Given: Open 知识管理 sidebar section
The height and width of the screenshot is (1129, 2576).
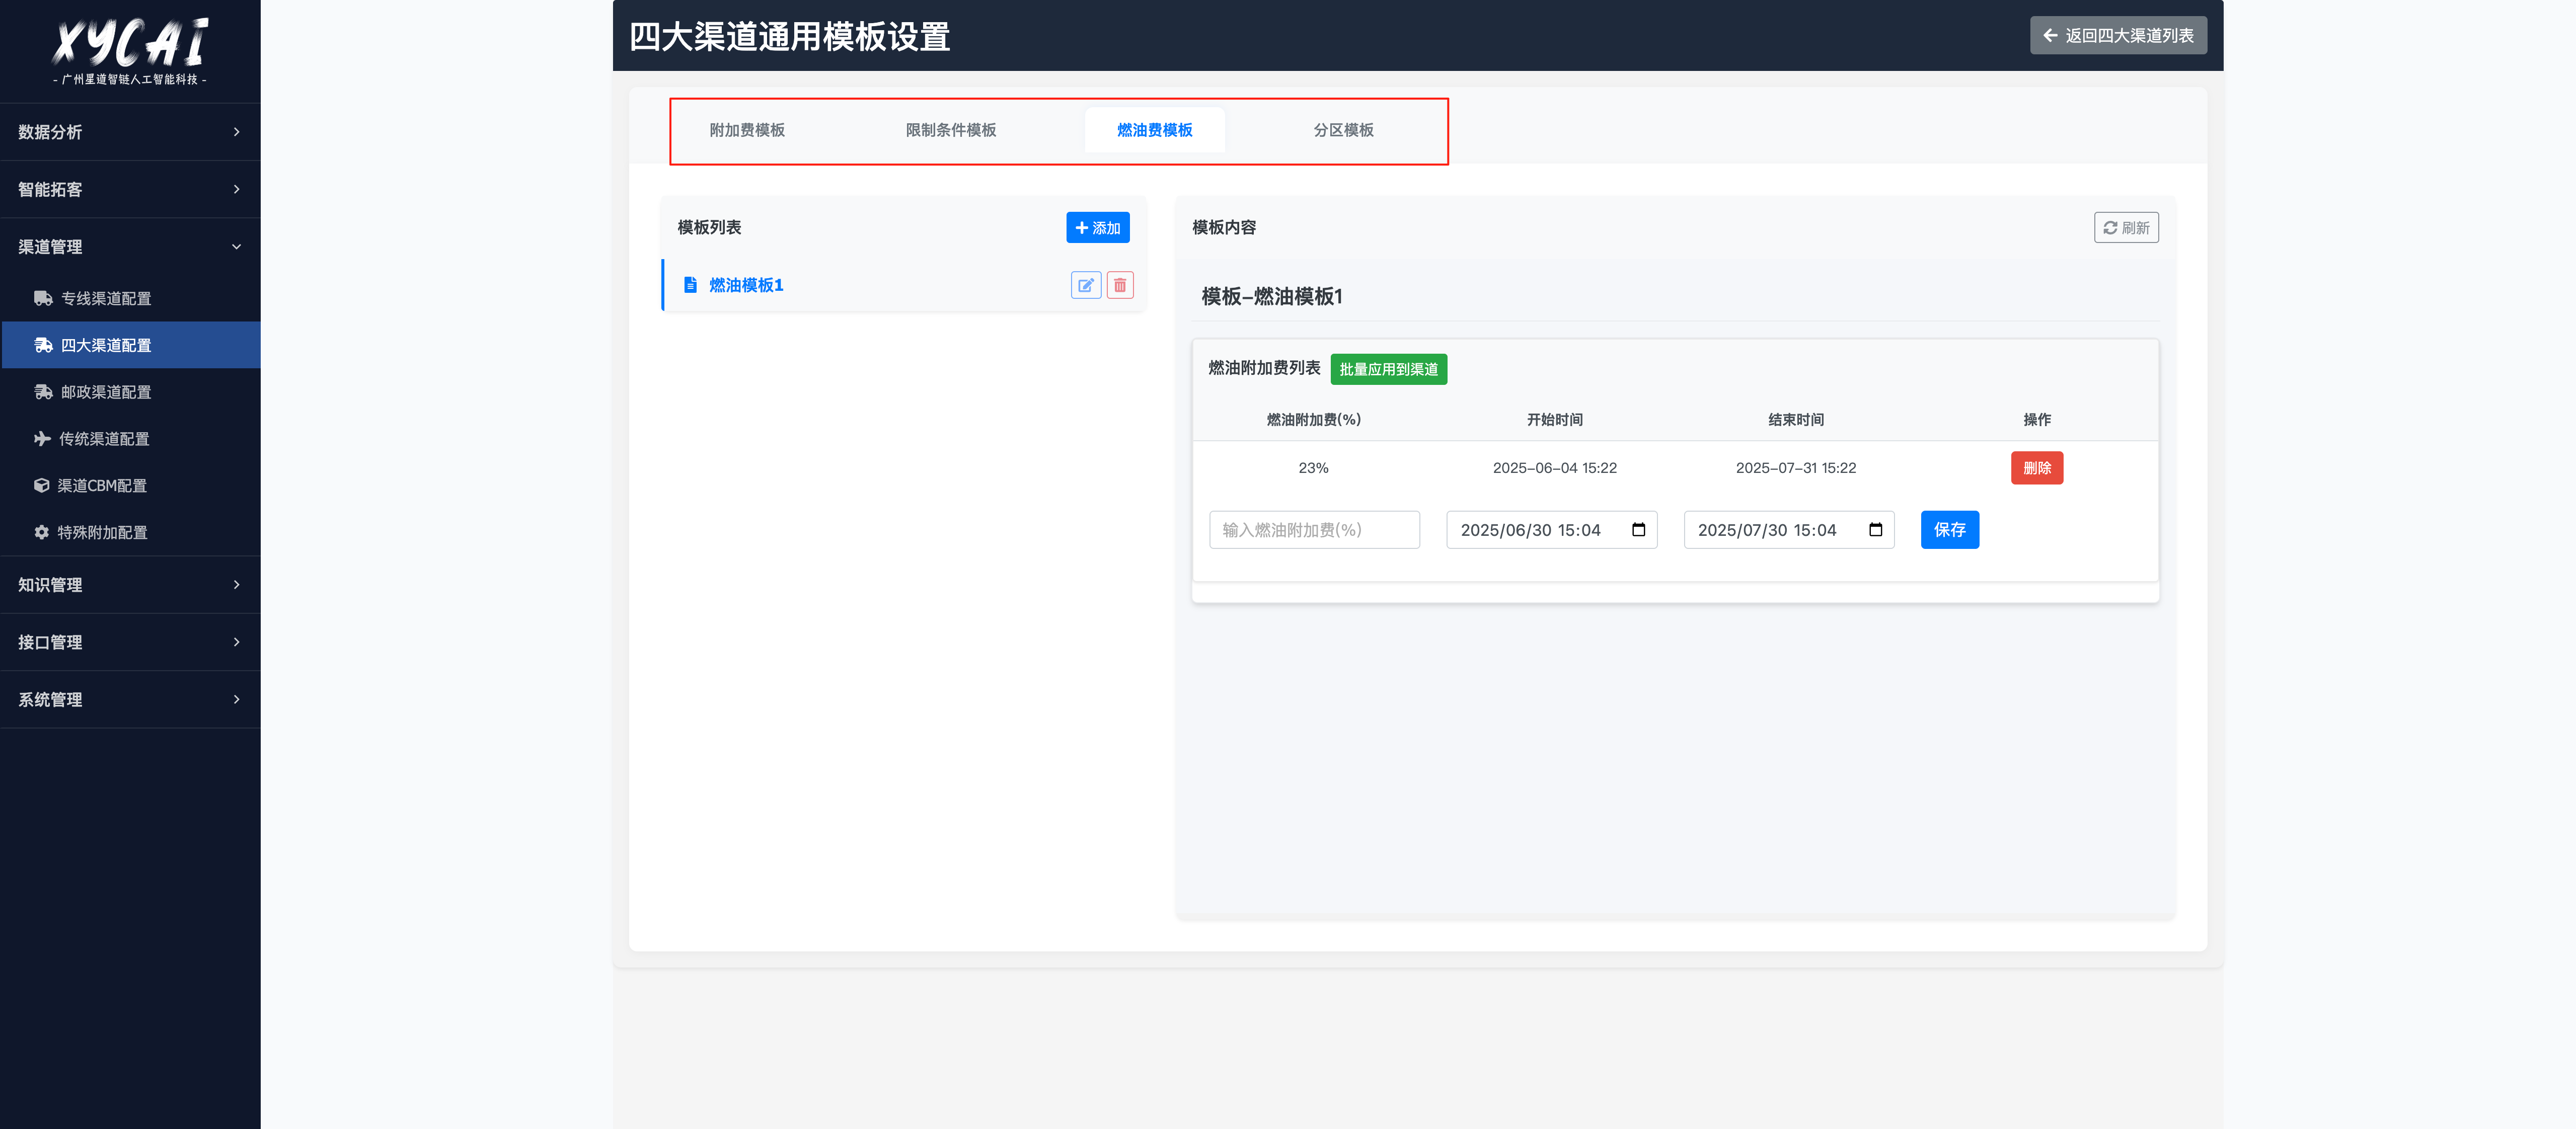Looking at the screenshot, I should click(x=130, y=585).
